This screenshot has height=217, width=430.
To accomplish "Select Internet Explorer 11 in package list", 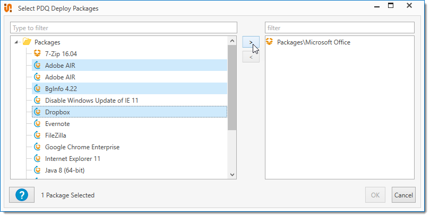I will click(73, 158).
